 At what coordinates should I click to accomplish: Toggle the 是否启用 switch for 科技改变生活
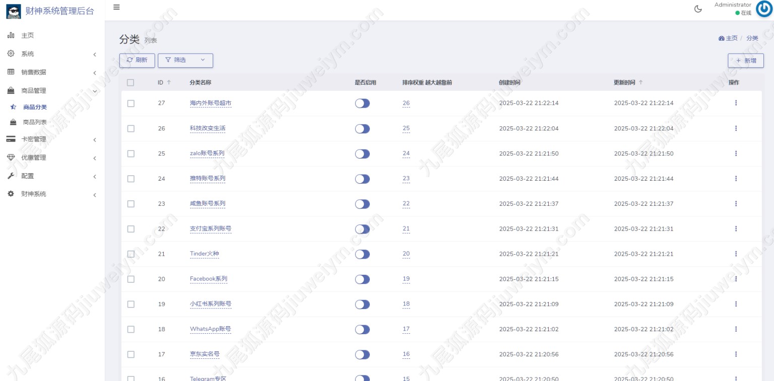[362, 128]
